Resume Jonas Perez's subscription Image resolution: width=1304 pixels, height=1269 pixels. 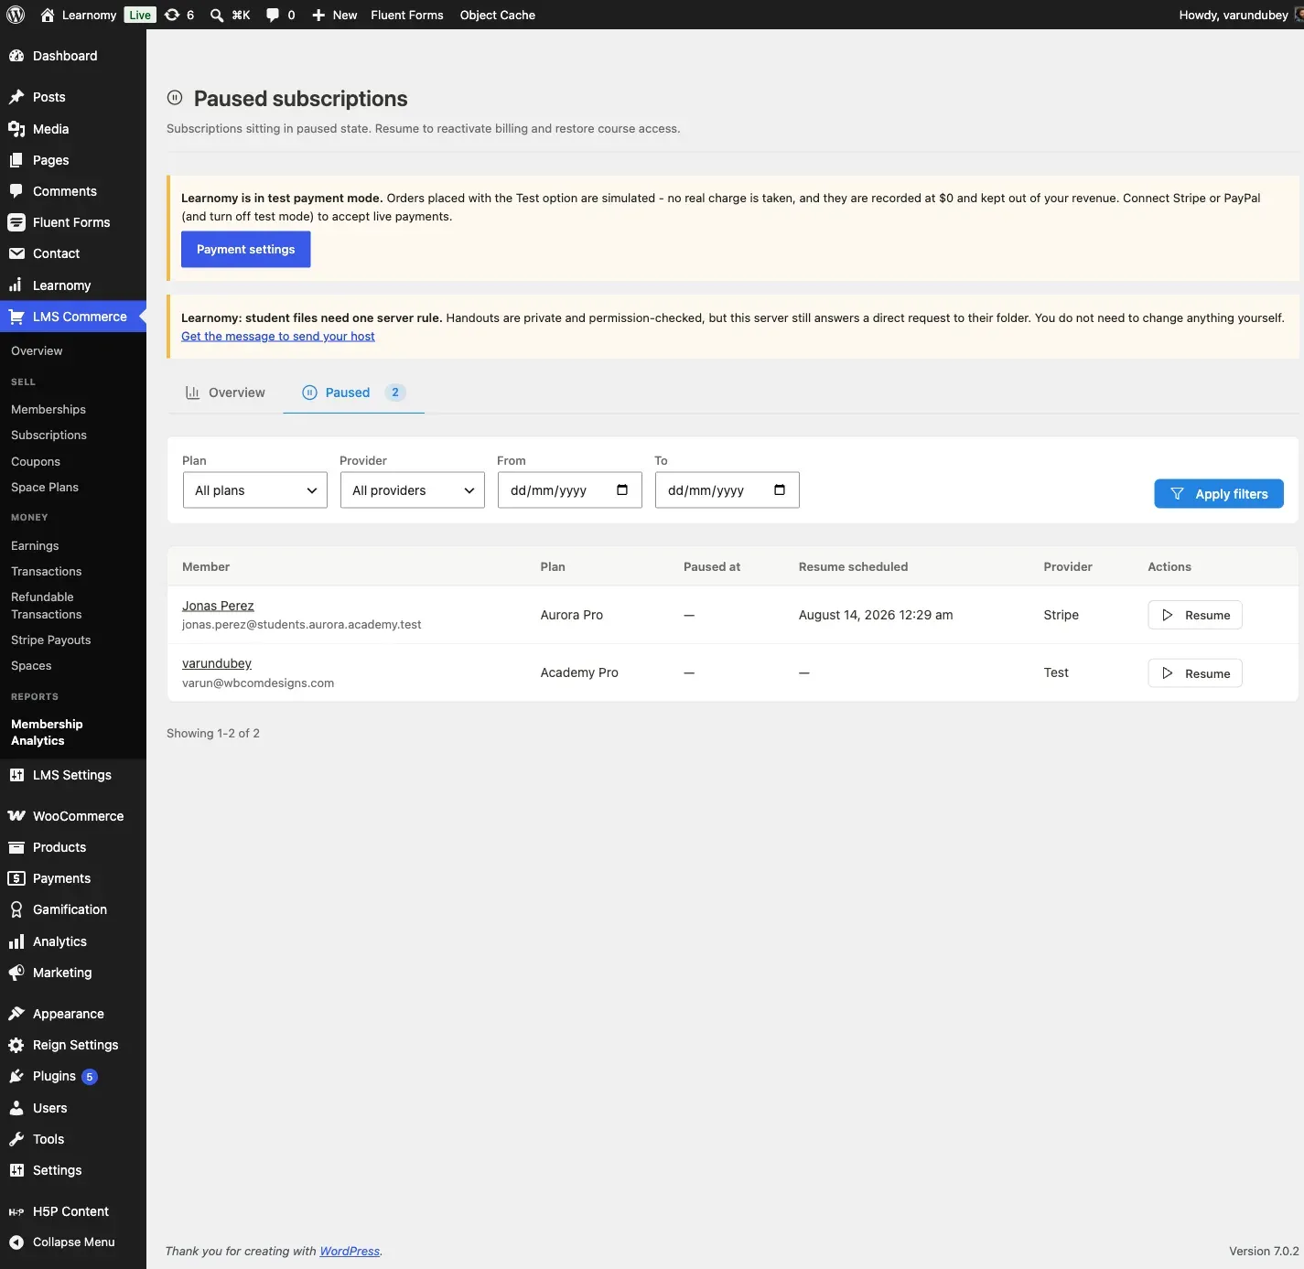(1194, 615)
